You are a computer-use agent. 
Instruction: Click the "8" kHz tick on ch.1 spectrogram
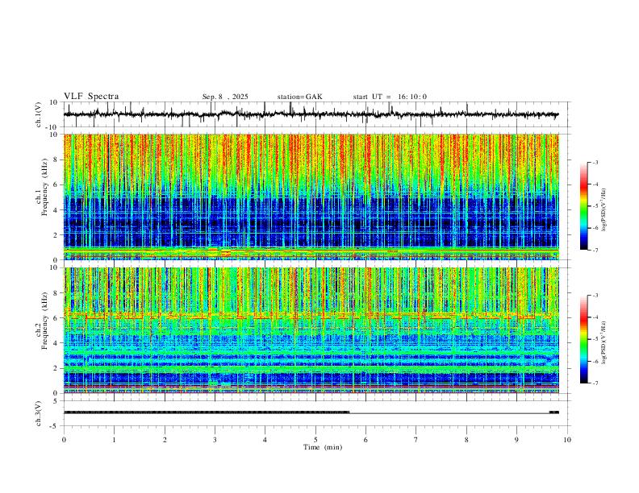coord(56,159)
